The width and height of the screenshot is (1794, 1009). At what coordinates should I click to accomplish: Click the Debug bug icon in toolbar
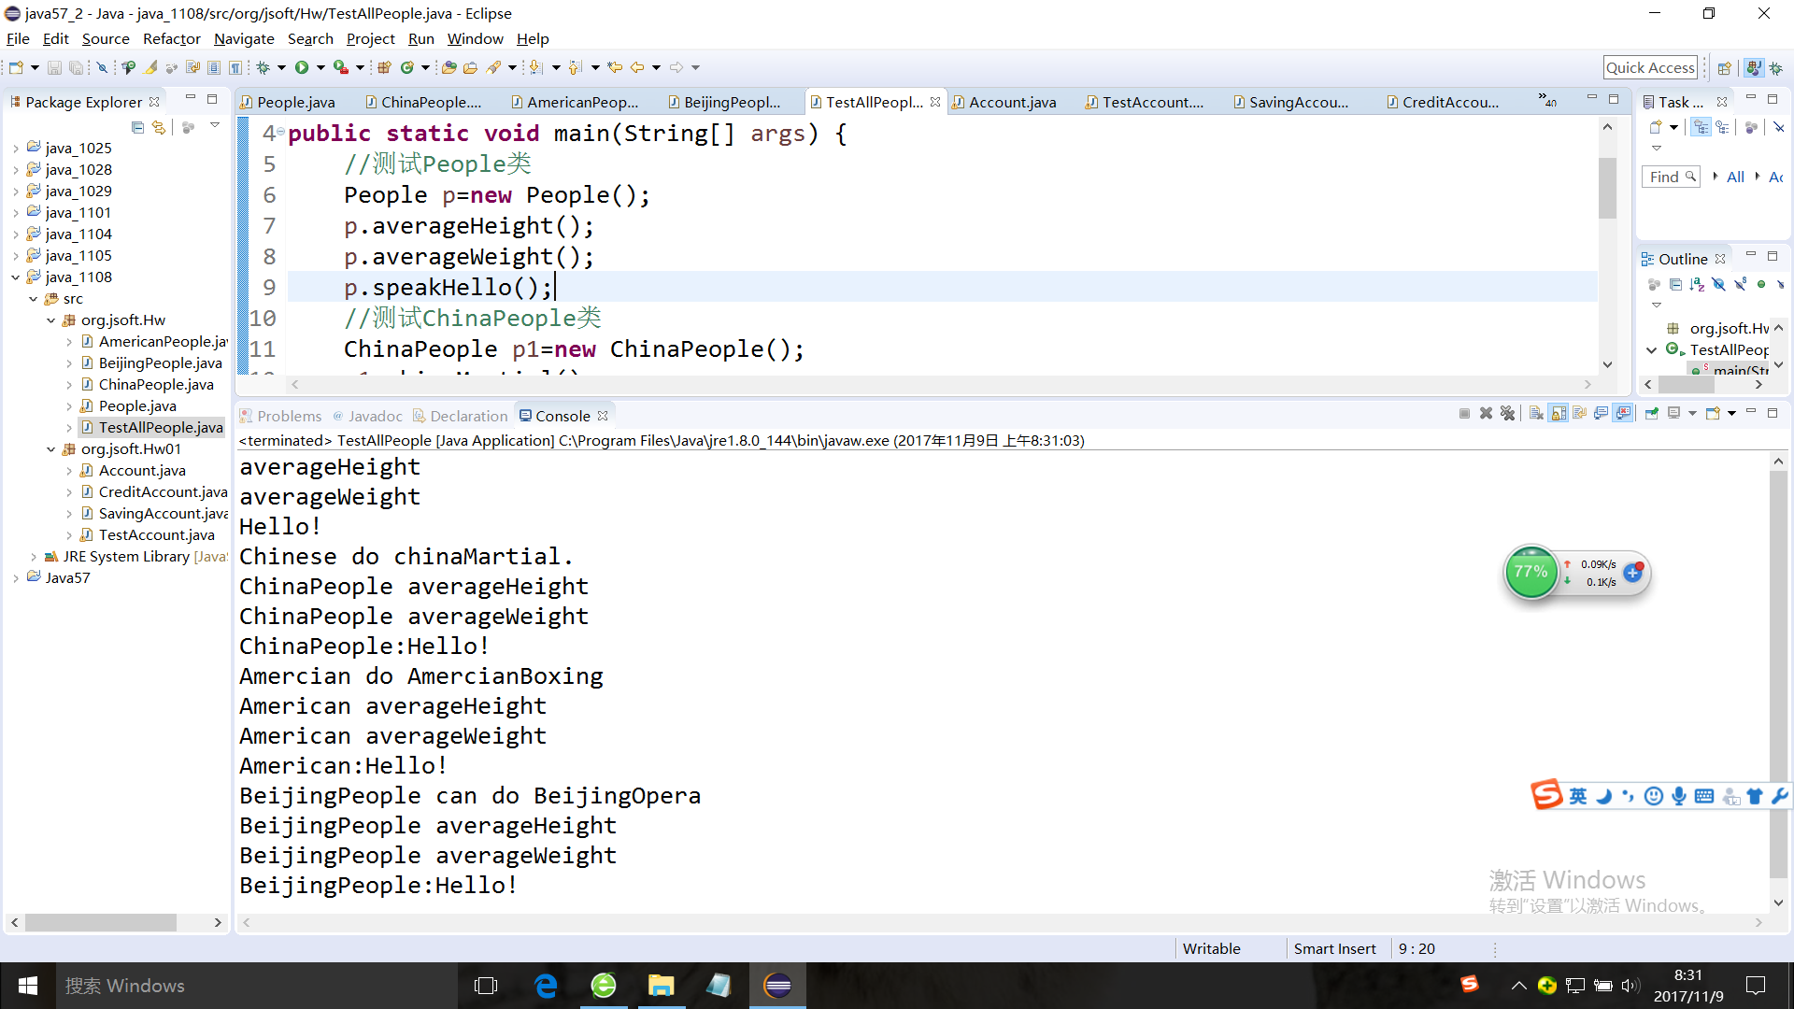coord(263,67)
